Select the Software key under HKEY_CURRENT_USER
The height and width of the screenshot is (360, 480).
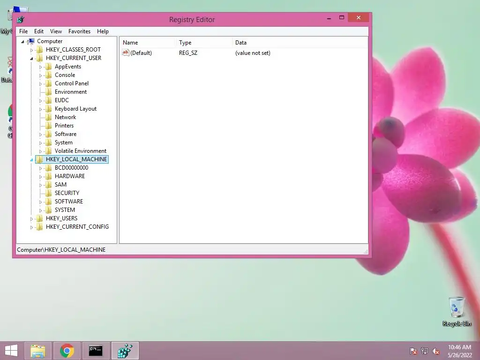[66, 134]
